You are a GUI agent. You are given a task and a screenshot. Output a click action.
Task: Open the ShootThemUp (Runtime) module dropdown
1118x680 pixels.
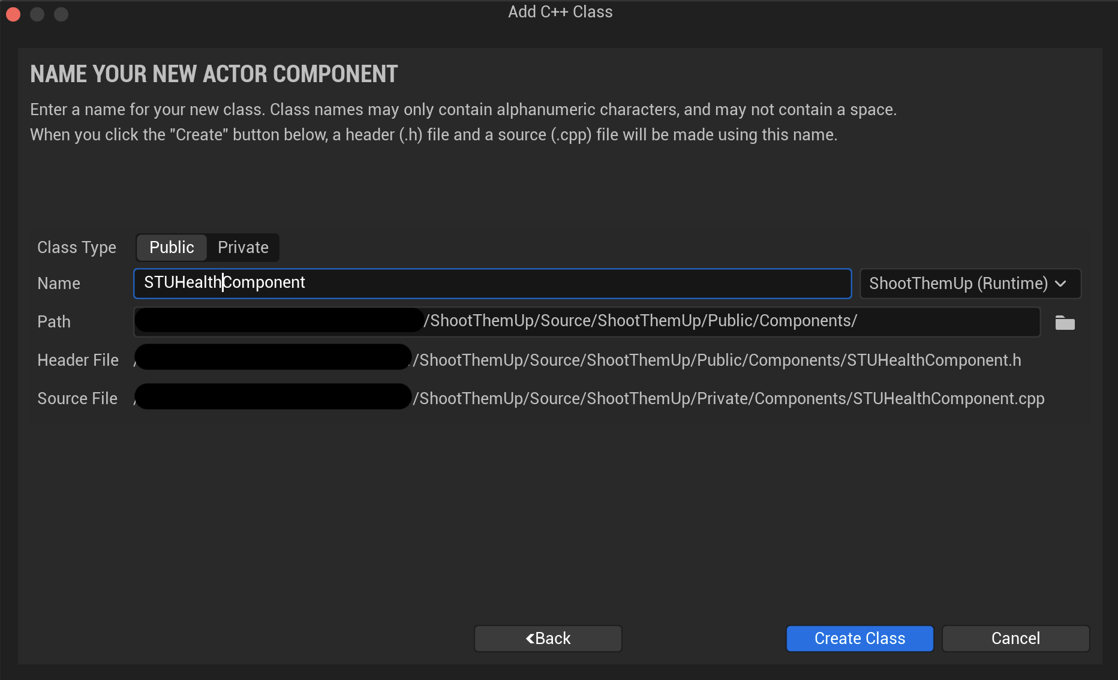pyautogui.click(x=970, y=284)
